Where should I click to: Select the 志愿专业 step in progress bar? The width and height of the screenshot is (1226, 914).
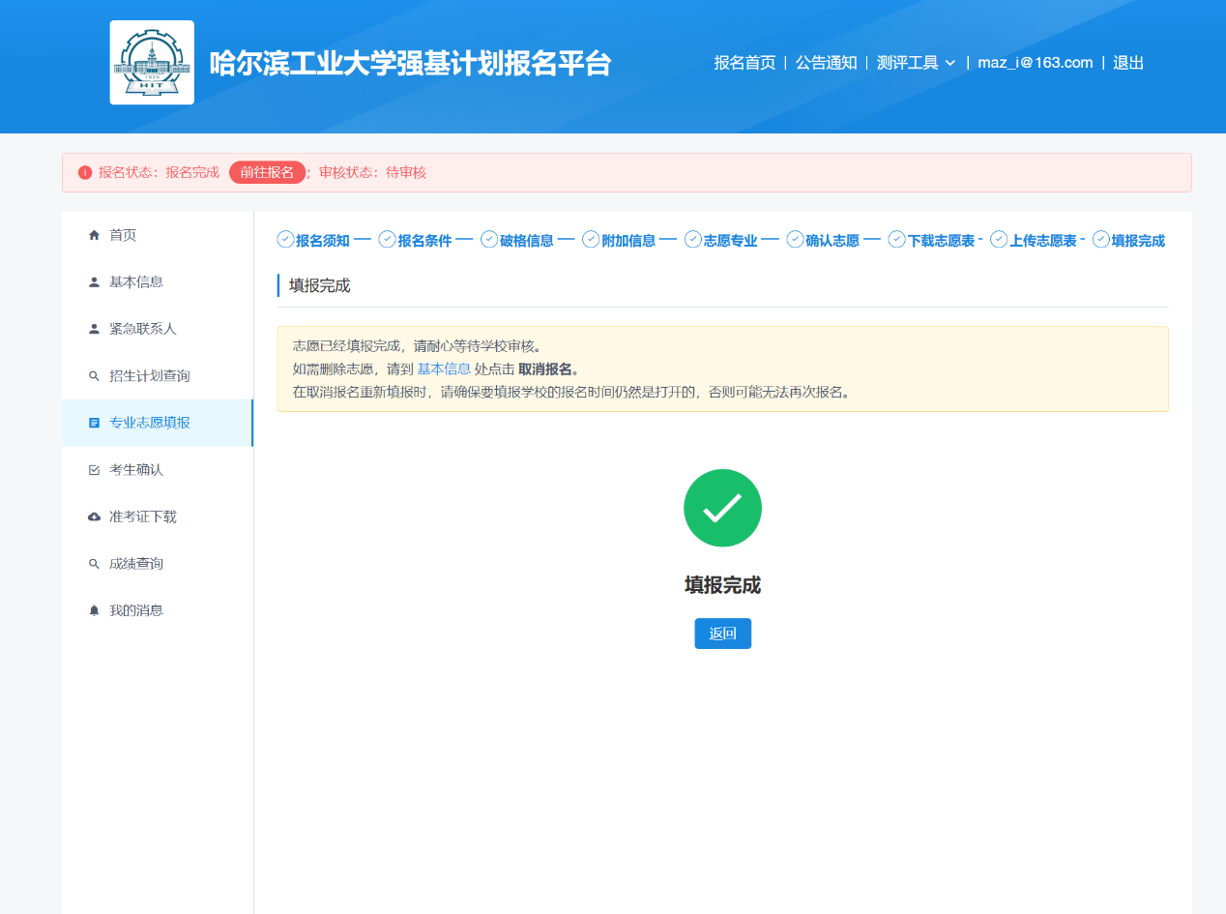pos(729,241)
